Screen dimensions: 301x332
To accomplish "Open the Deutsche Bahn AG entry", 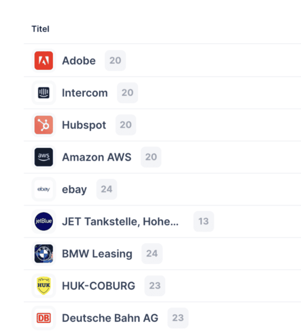I will [x=110, y=318].
